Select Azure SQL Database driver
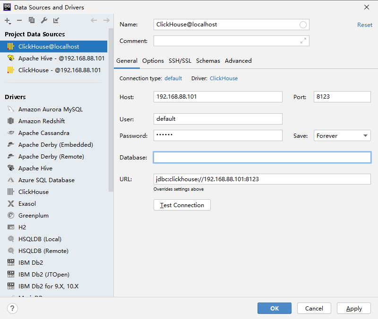378x319 pixels. coord(53,180)
